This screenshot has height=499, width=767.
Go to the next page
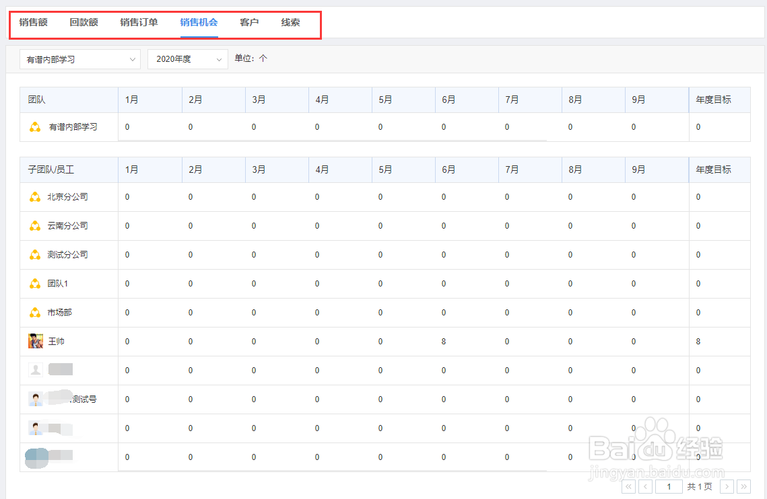727,486
